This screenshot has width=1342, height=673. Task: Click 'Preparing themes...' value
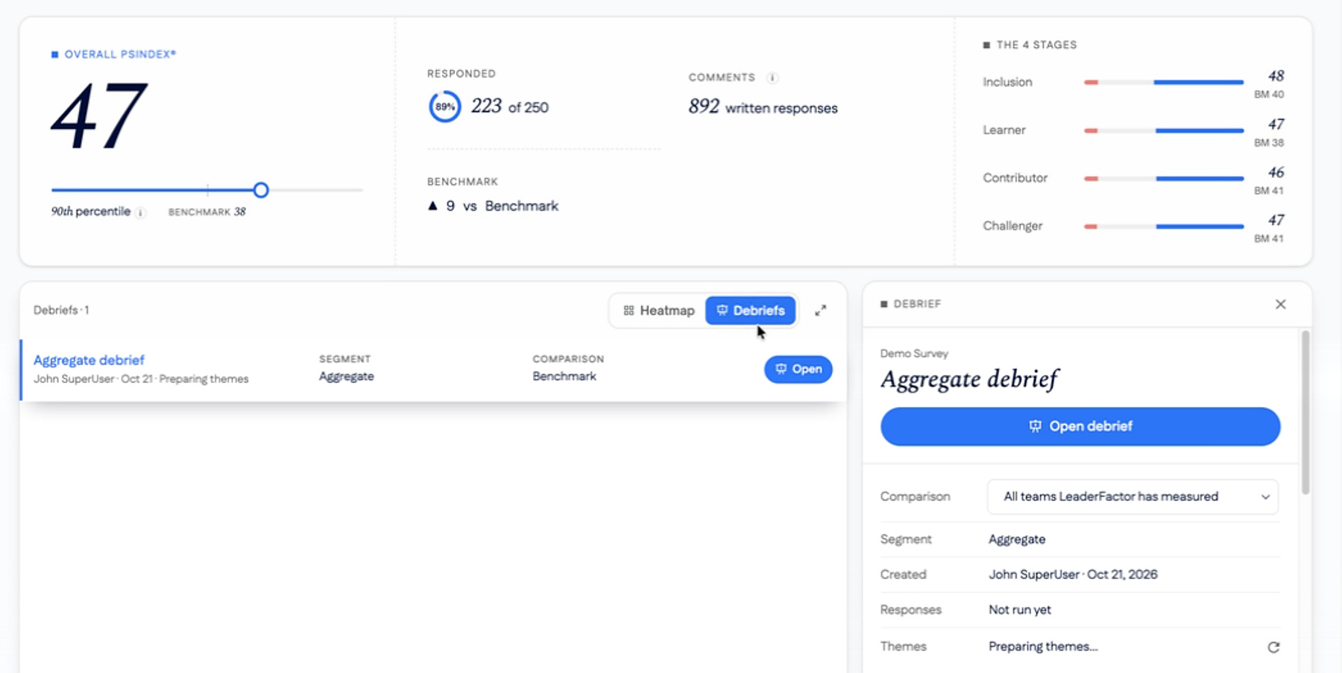tap(1043, 646)
